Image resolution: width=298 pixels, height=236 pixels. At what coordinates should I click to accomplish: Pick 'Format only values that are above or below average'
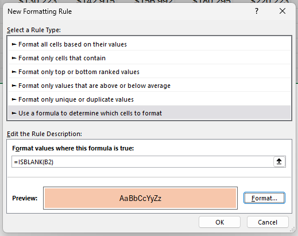coord(149,86)
